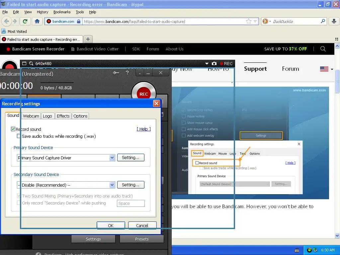Screen dimensions: 340x255
Task: Click the Primary Sound Device Setting button
Action: [130, 158]
